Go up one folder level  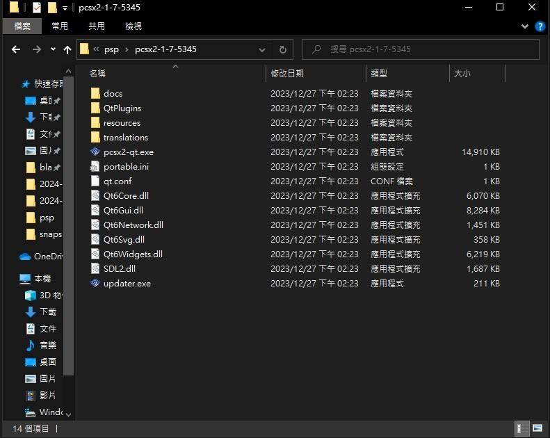(67, 49)
